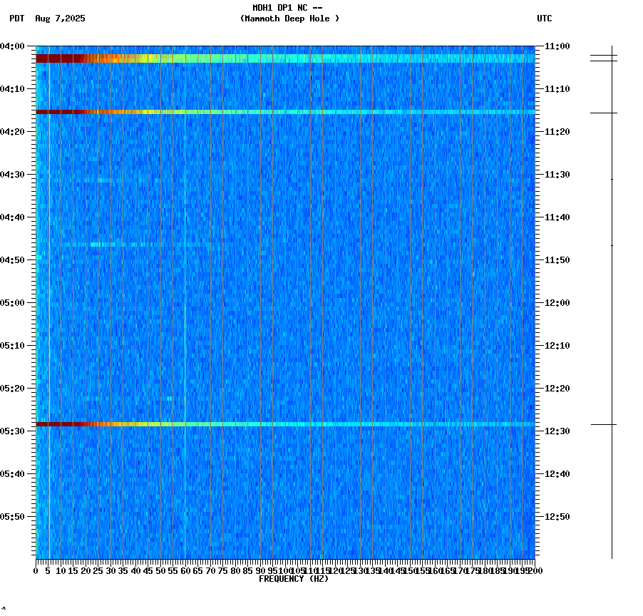This screenshot has width=643, height=616.
Task: Select the 05:30 PDT time label
Action: [16, 429]
